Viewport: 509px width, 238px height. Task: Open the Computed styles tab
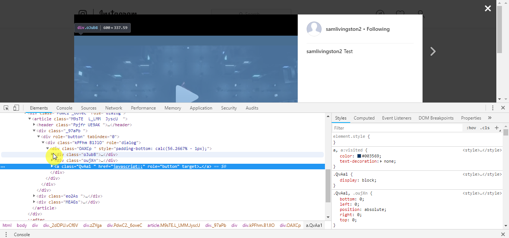[364, 118]
